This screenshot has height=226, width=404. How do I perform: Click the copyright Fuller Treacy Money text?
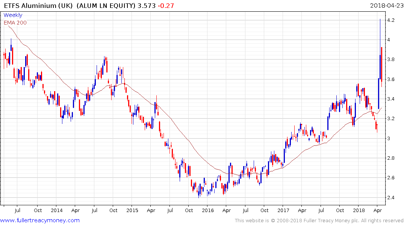click(x=319, y=221)
